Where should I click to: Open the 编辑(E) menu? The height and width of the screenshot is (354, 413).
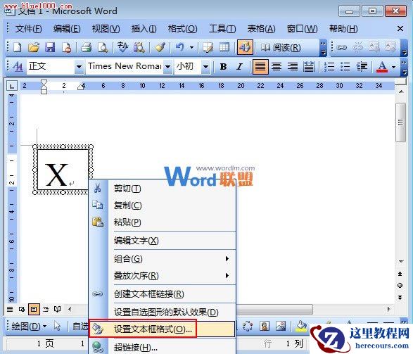67,29
